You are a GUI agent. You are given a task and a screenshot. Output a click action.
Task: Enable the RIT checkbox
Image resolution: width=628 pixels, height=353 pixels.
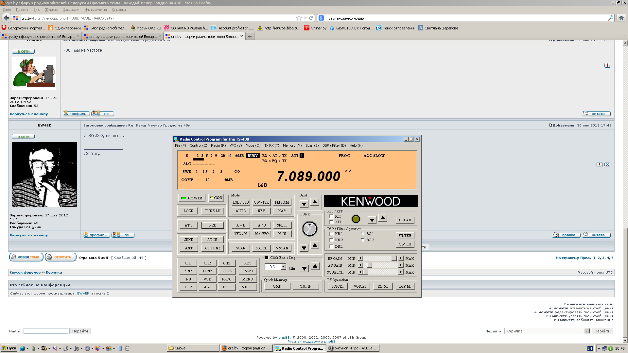pyautogui.click(x=331, y=216)
